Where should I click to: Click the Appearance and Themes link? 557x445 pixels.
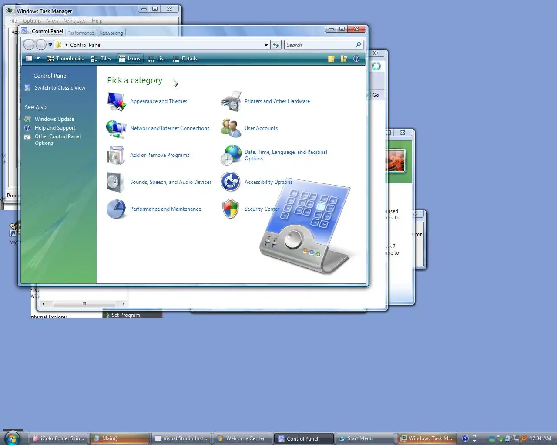click(x=158, y=101)
